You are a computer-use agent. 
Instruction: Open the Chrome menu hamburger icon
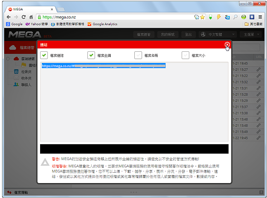click(x=260, y=17)
